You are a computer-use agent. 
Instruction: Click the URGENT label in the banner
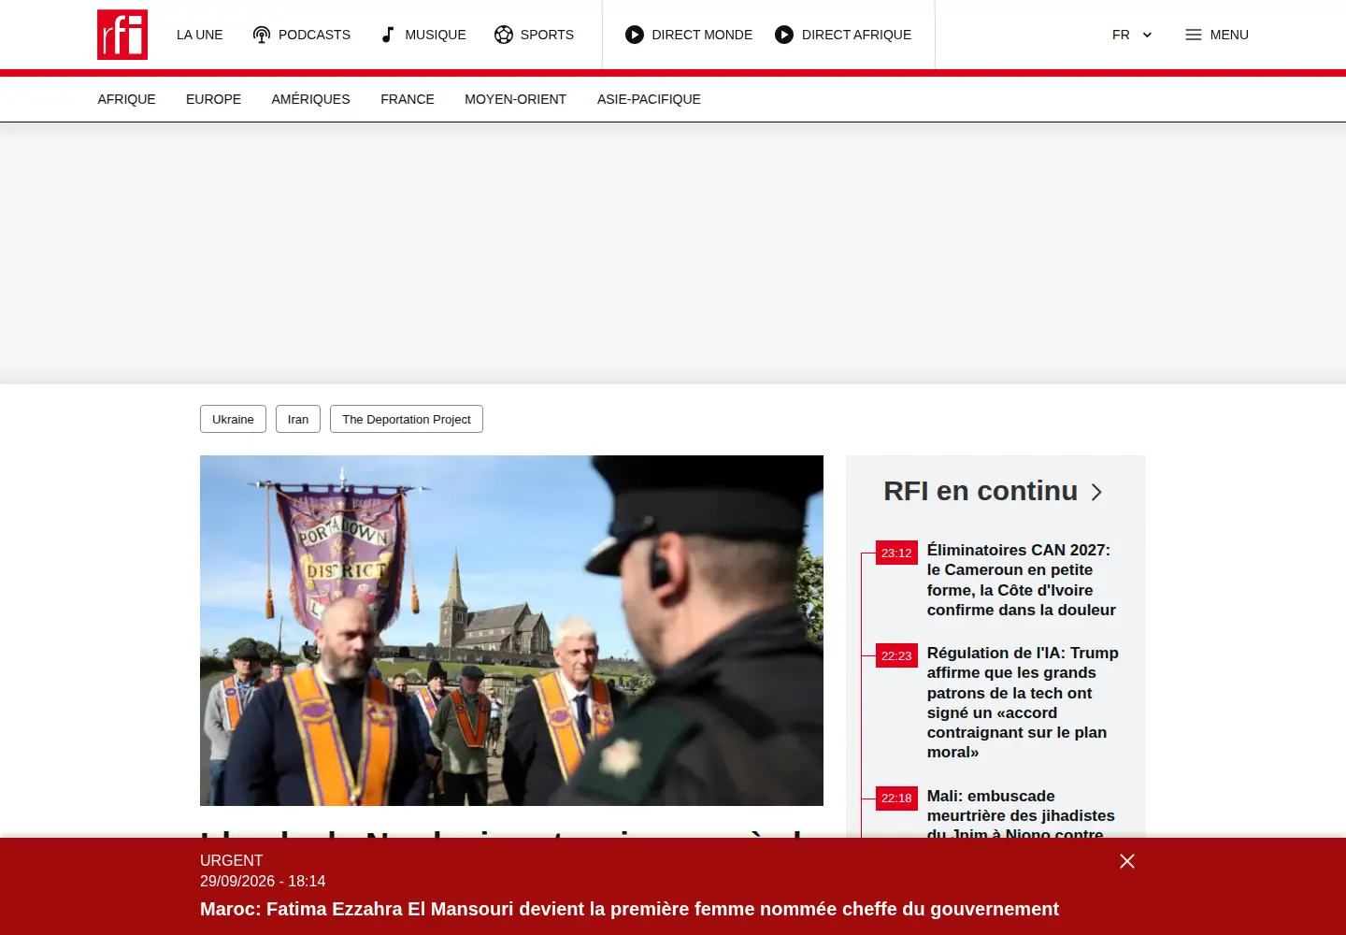(x=232, y=860)
